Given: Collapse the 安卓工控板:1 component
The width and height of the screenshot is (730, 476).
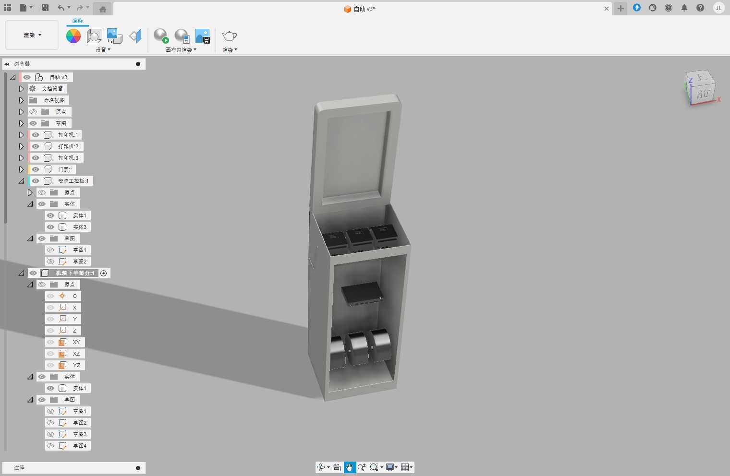Looking at the screenshot, I should pos(21,181).
